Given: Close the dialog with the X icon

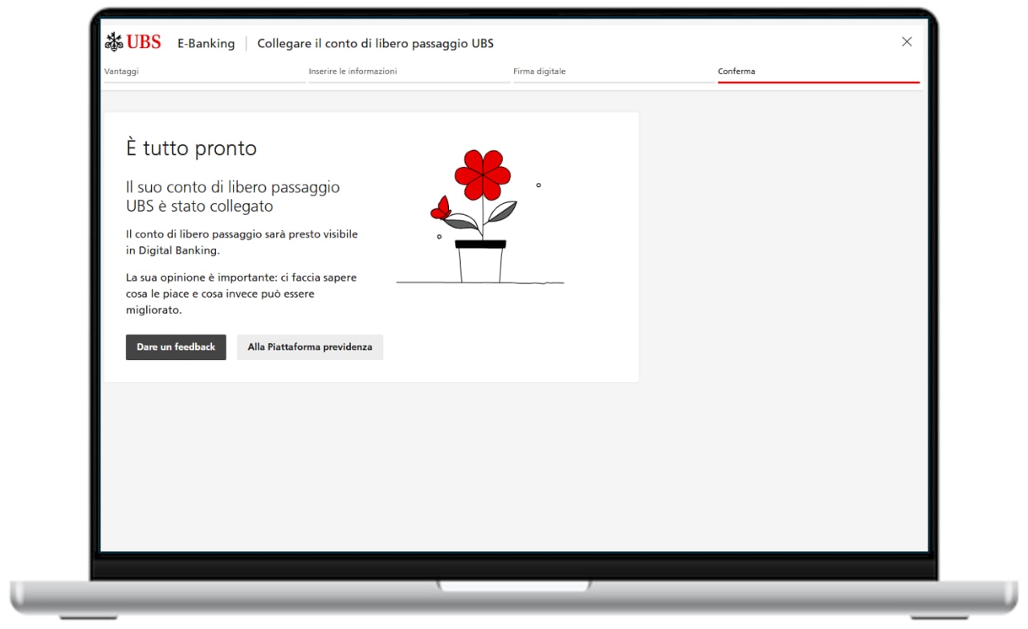Looking at the screenshot, I should (x=907, y=42).
